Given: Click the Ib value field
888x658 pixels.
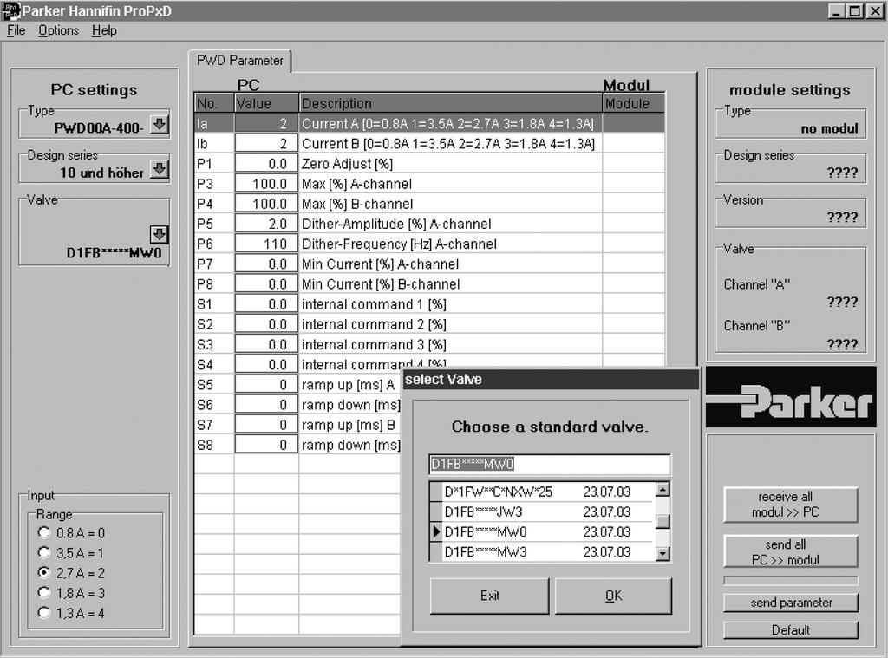Looking at the screenshot, I should click(266, 143).
